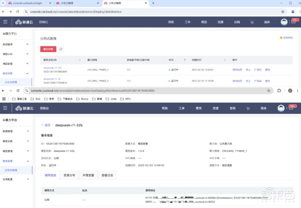Screen dimensions: 301x208
Task: Open the shopping cart in the top navbar
Action: (x=252, y=22)
